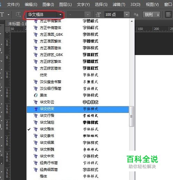Choose font 方正中倩繁体
The image size is (173, 180).
pos(78,21)
